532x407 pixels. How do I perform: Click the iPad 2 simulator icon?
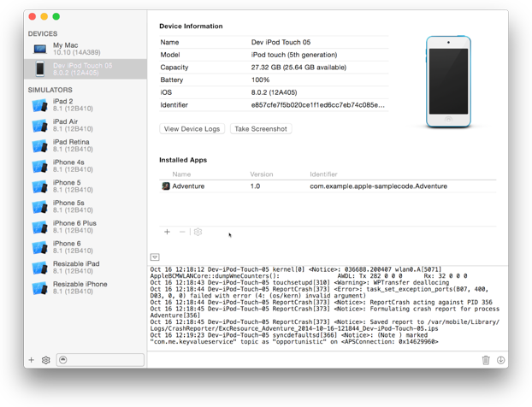[39, 105]
